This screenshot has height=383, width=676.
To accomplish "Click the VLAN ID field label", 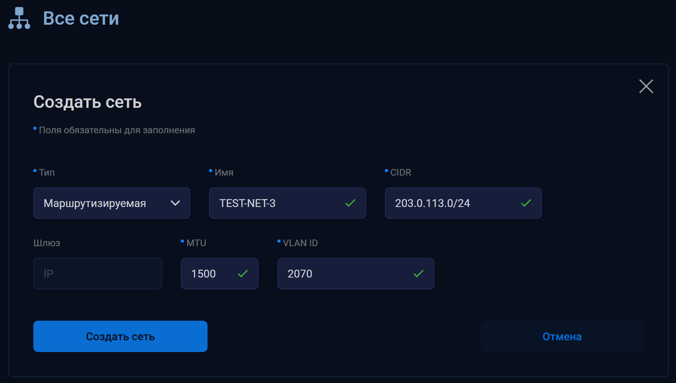I will pos(300,243).
